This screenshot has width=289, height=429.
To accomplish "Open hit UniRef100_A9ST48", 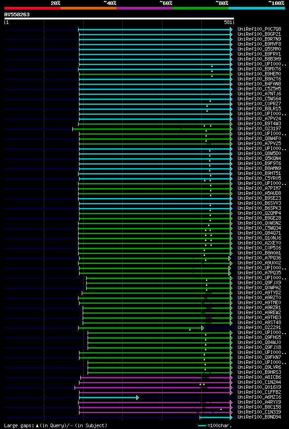I will (x=259, y=323).
